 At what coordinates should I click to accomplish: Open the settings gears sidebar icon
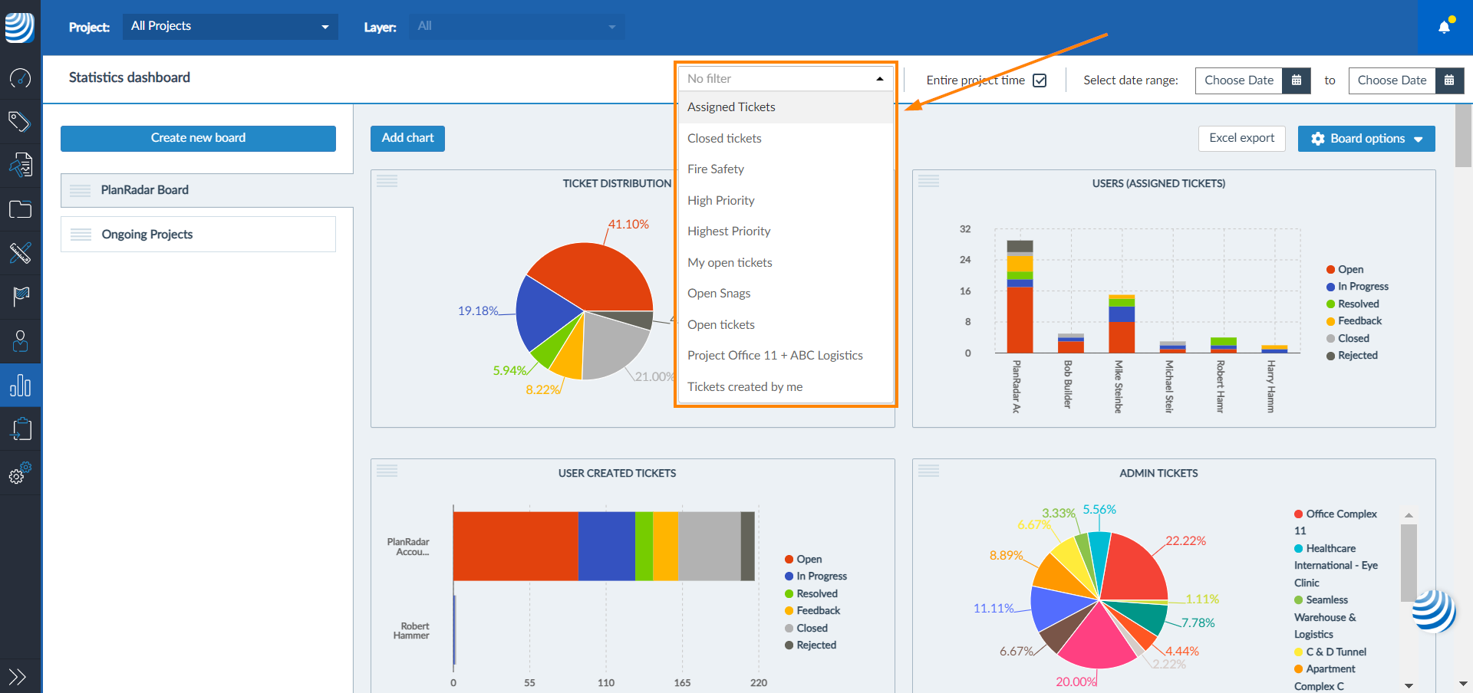pos(20,474)
